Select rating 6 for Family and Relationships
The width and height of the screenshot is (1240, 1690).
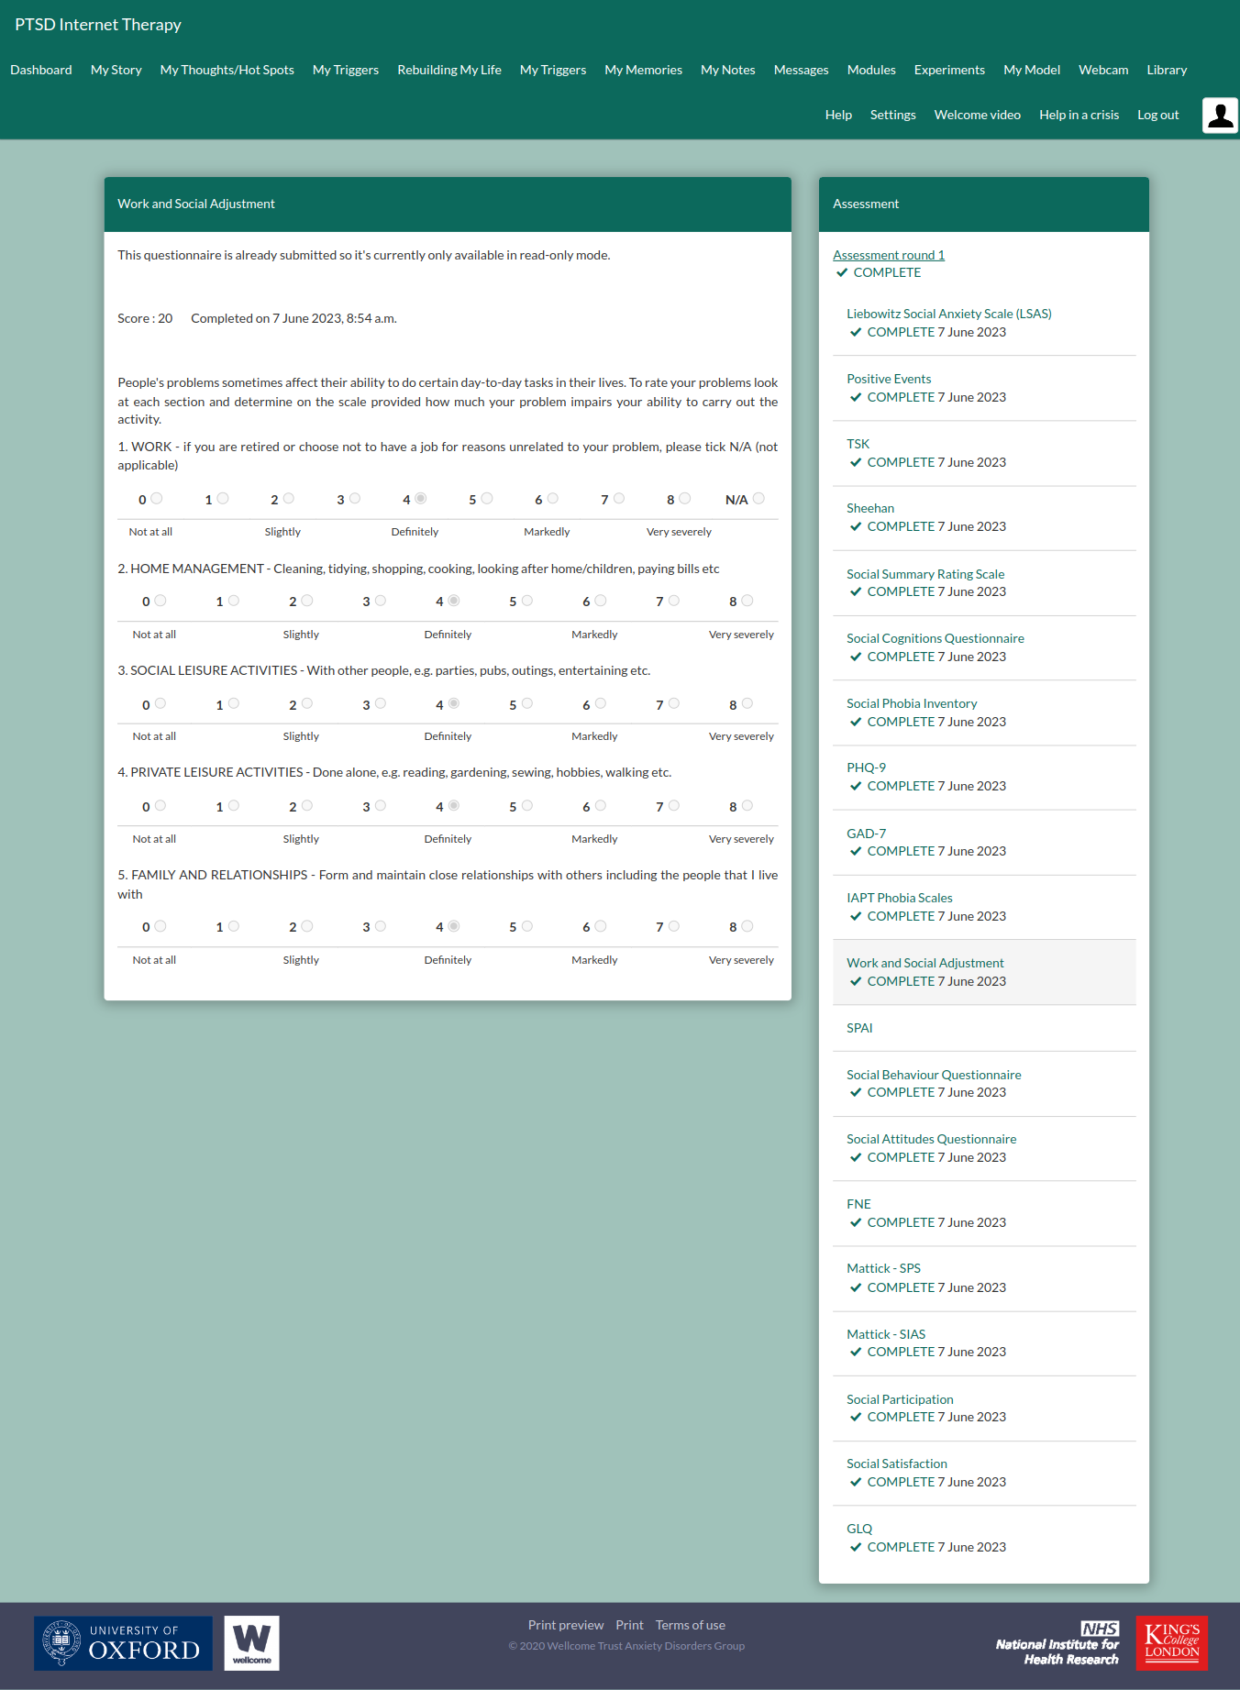click(x=601, y=926)
